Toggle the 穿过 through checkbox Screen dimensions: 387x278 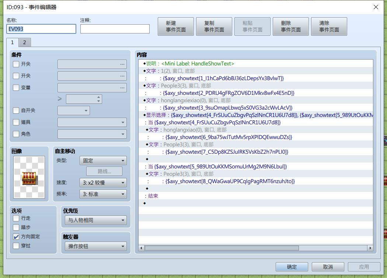(x=16, y=246)
